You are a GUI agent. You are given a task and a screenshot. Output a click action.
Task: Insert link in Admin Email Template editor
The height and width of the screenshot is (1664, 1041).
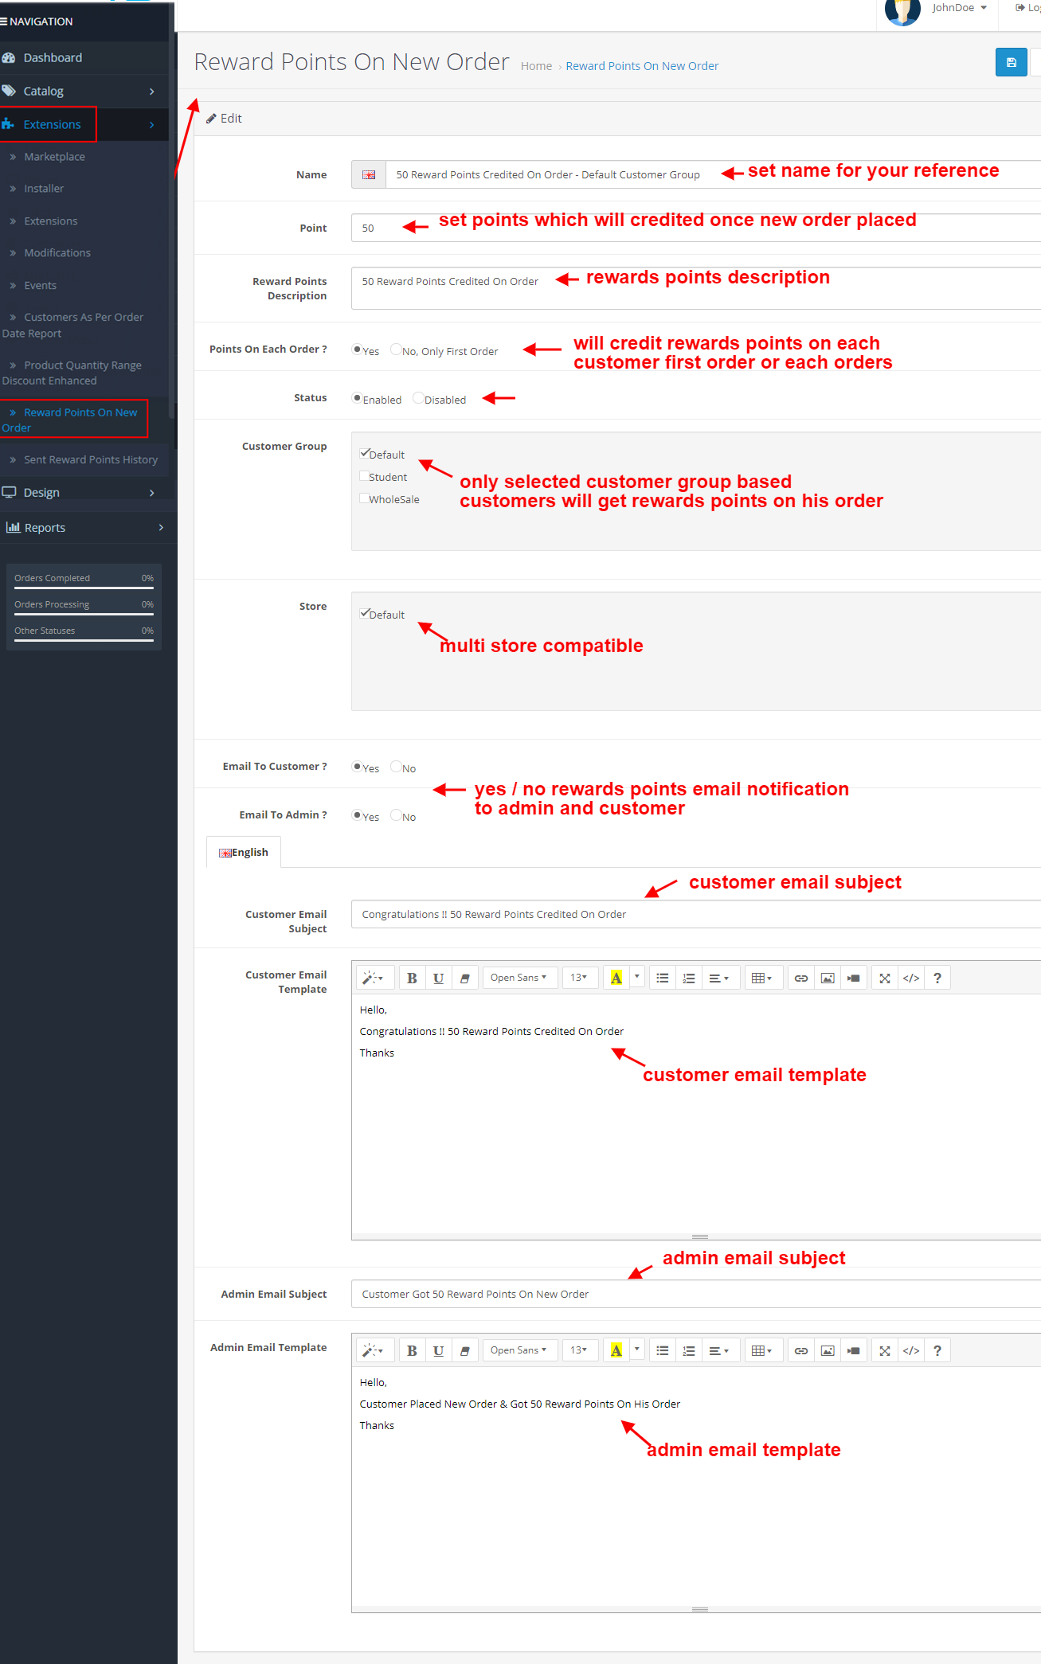point(801,1350)
